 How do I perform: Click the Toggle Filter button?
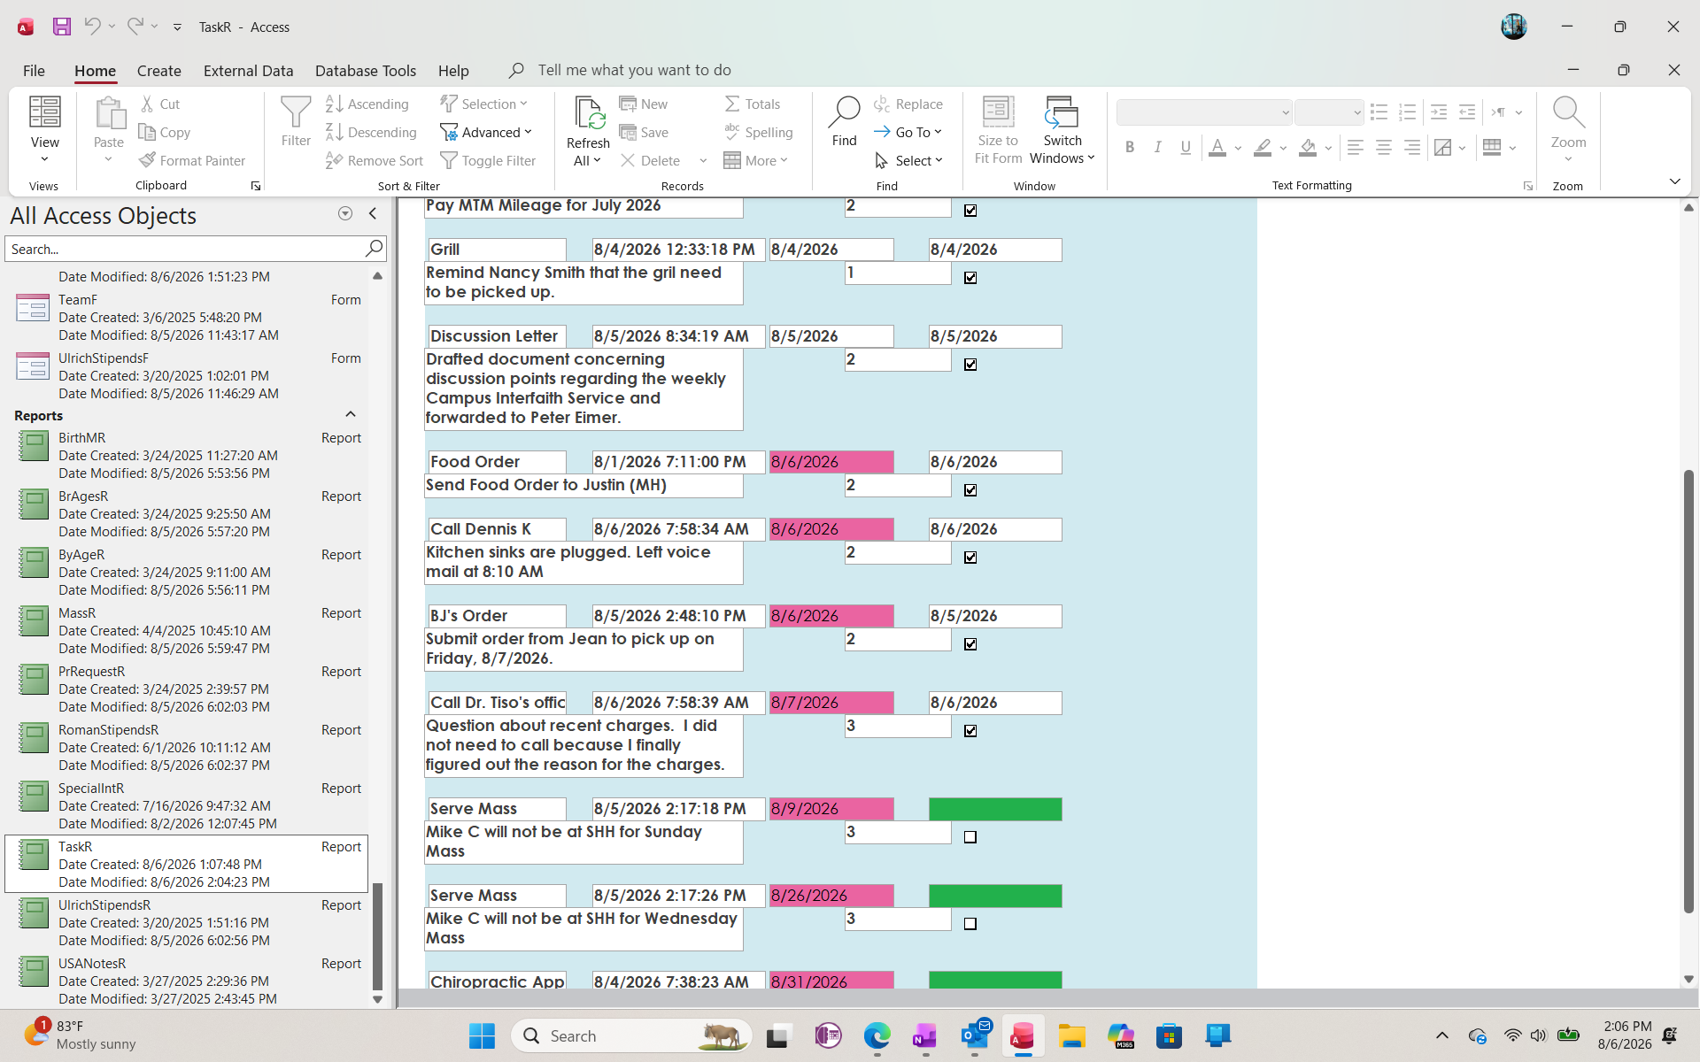tap(488, 160)
